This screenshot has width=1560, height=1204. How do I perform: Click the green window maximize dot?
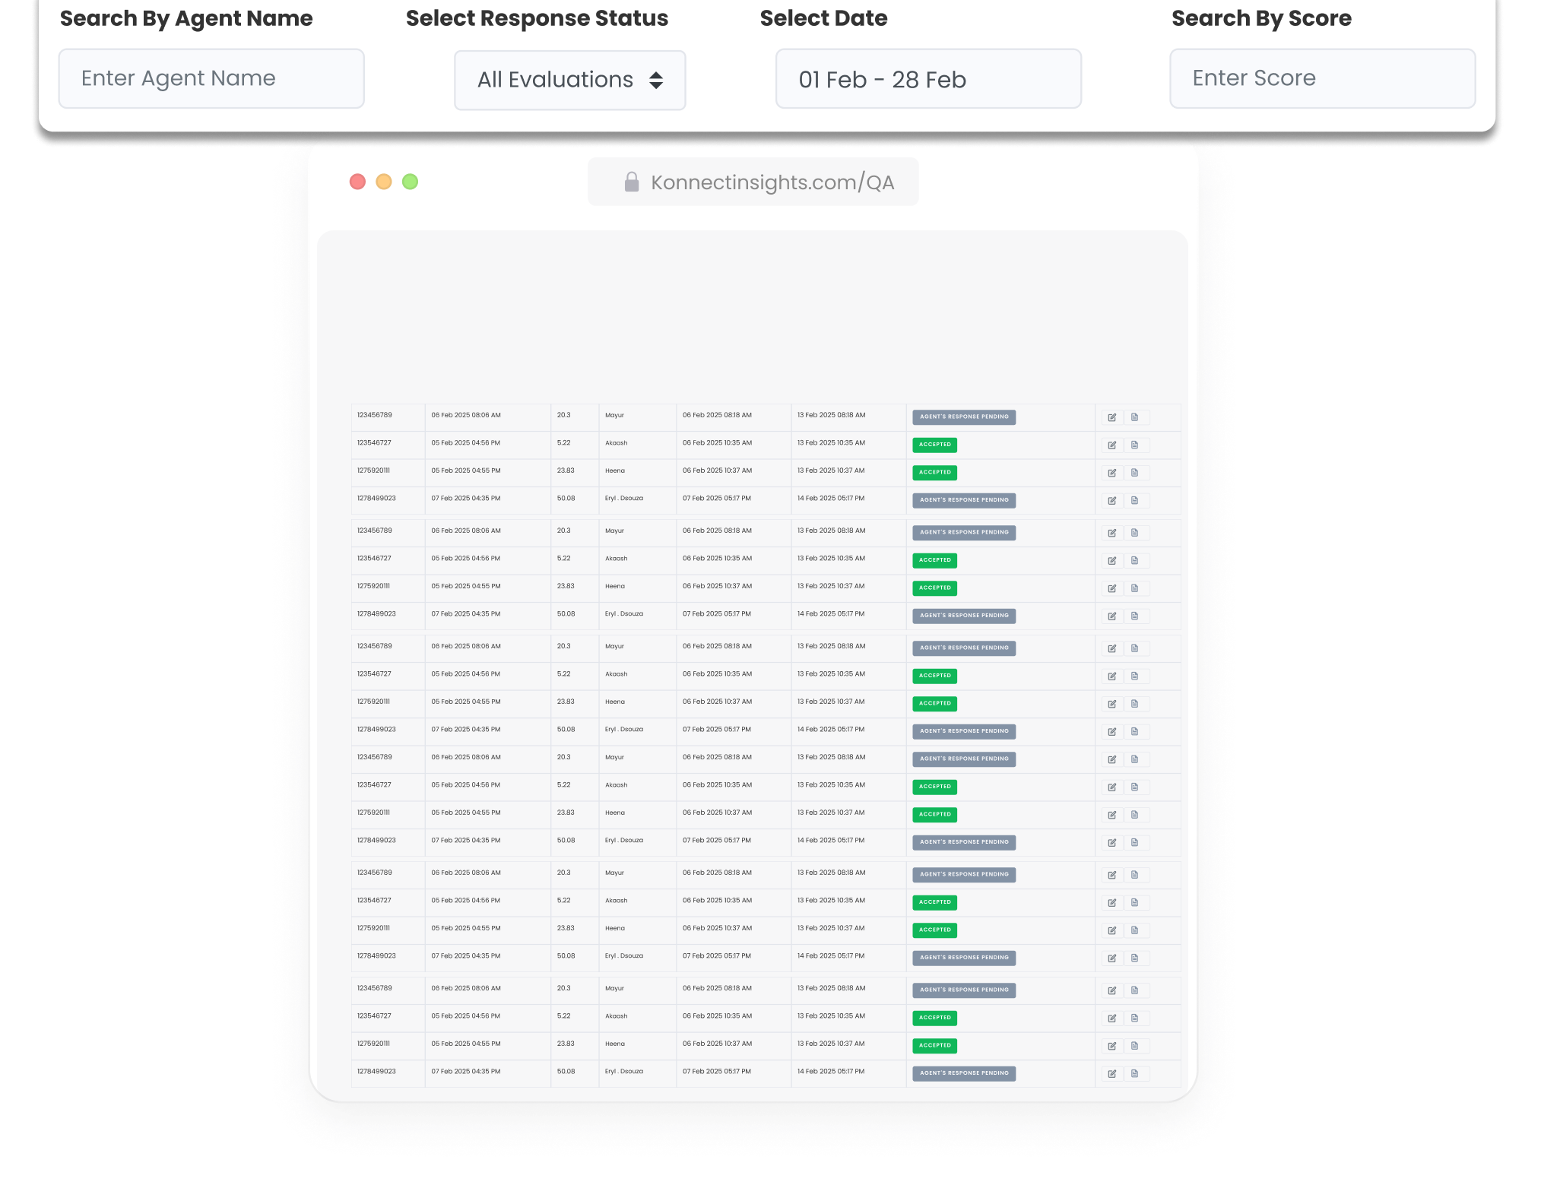click(410, 182)
